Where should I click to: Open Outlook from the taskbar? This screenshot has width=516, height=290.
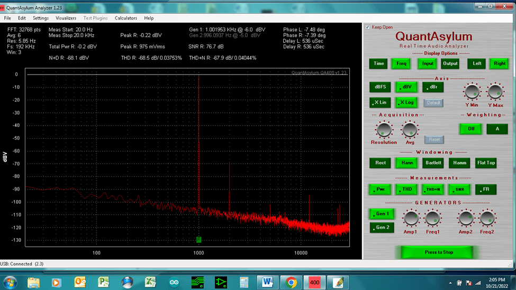click(x=80, y=283)
